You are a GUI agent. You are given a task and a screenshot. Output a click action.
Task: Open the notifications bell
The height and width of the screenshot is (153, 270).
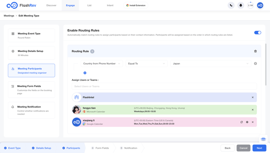coord(241,5)
